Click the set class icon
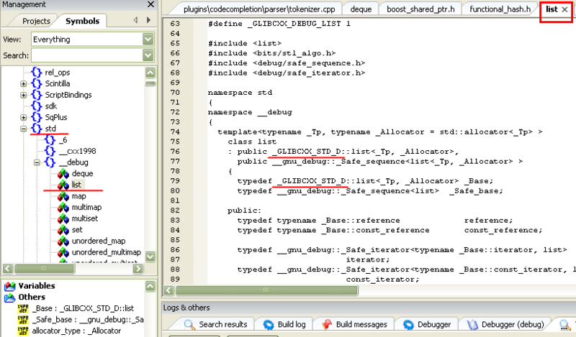The height and width of the screenshot is (337, 576). (x=63, y=230)
